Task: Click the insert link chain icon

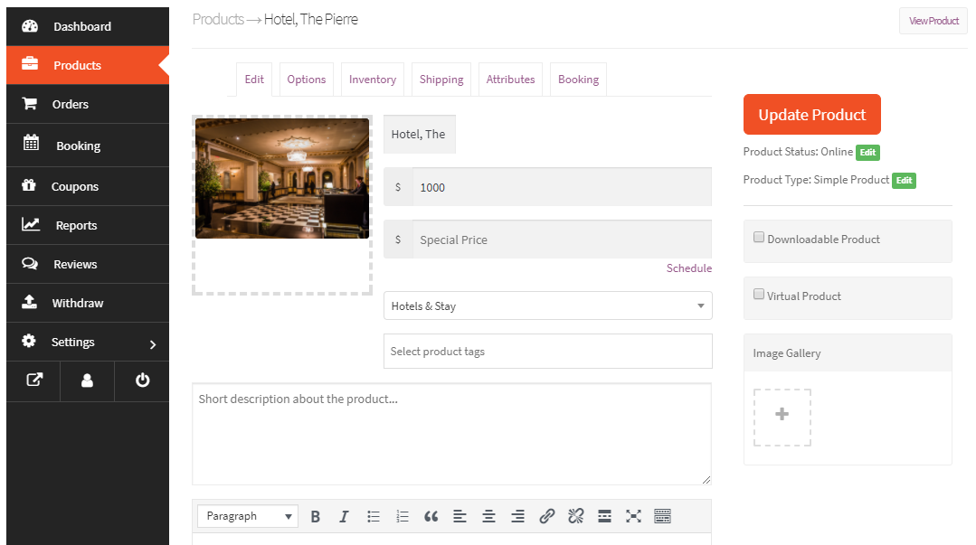Action: pyautogui.click(x=546, y=516)
